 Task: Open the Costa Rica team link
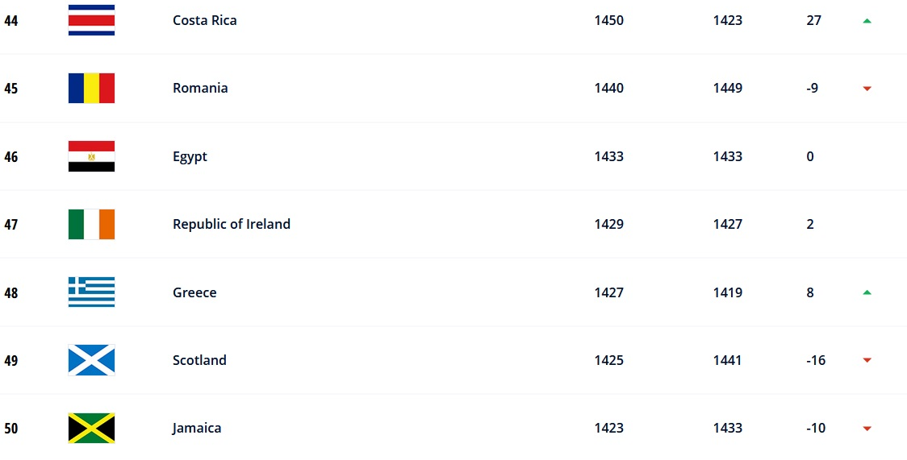coord(204,20)
